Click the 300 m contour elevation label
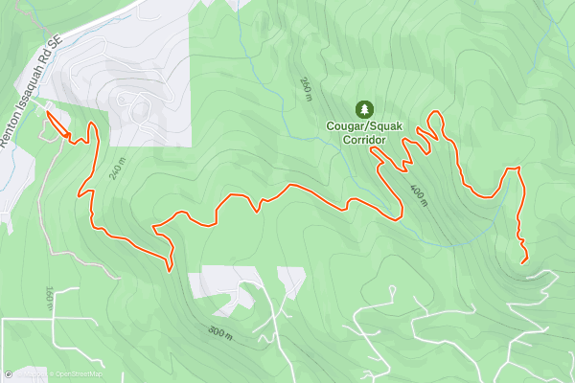 point(220,332)
